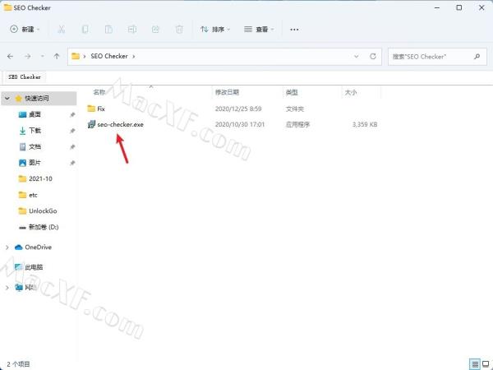Go up one folder level
493x370 pixels.
[x=56, y=57]
